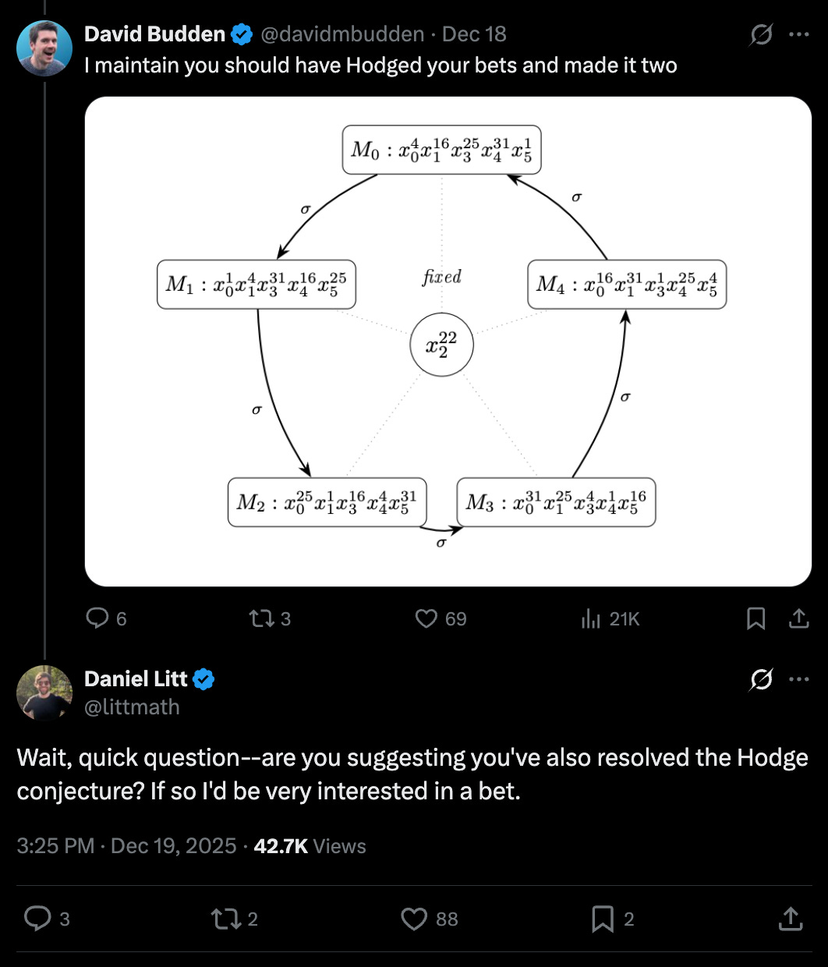Retweet David Budden's post
Screen dimensions: 828x967
pyautogui.click(x=260, y=618)
